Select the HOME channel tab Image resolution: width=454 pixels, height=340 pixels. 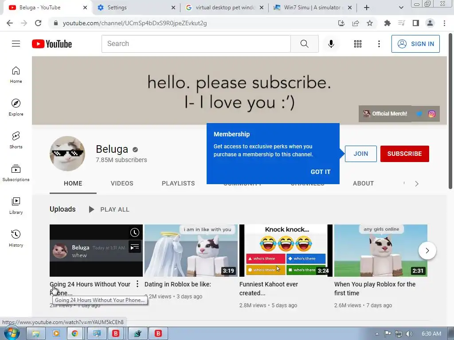click(73, 183)
